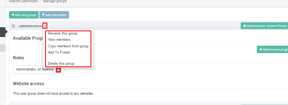Image resolution: width=288 pixels, height=105 pixels.
Task: Select Copy members from group option
Action: coord(68,46)
